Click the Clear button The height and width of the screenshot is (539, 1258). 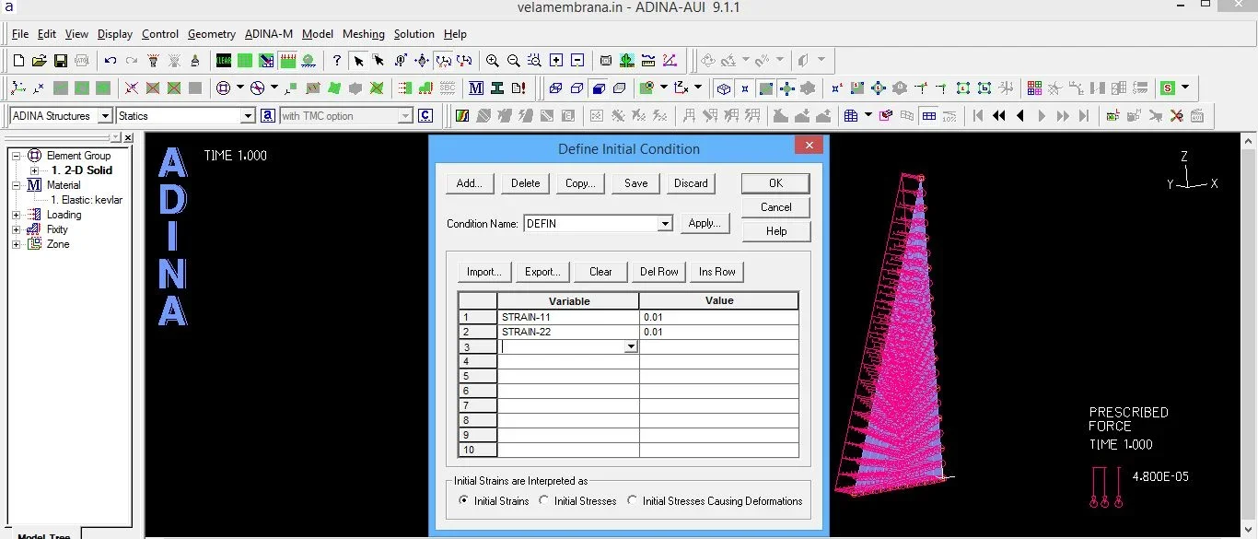pos(600,272)
